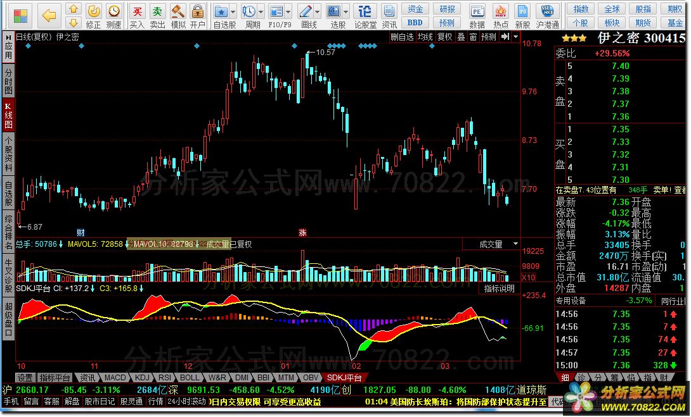Expand the 自选股 dropdown arrow
This screenshot has width=691, height=417.
pyautogui.click(x=233, y=12)
